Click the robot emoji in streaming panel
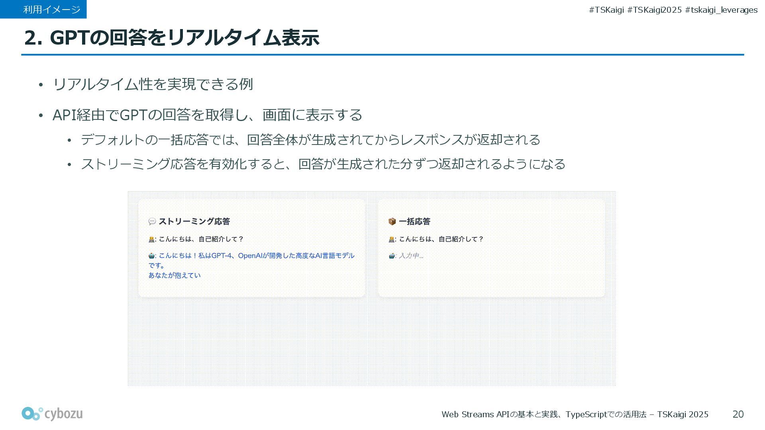The image size is (765, 430). point(151,256)
